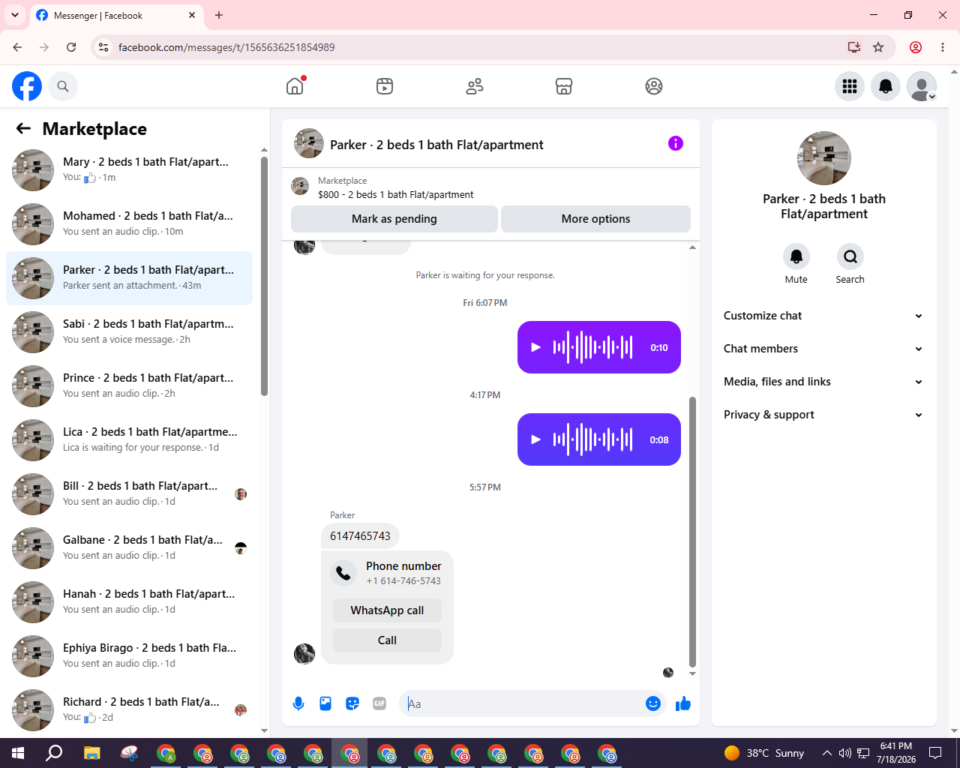Show hidden system tray icons

click(826, 753)
